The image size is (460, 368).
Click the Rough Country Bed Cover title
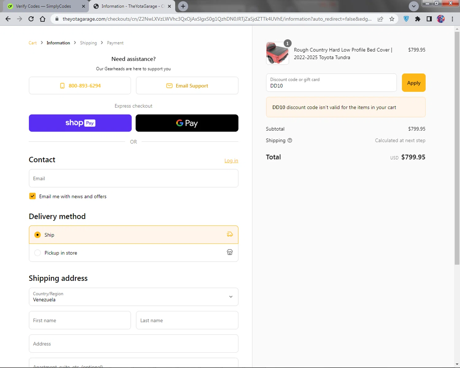pyautogui.click(x=343, y=53)
